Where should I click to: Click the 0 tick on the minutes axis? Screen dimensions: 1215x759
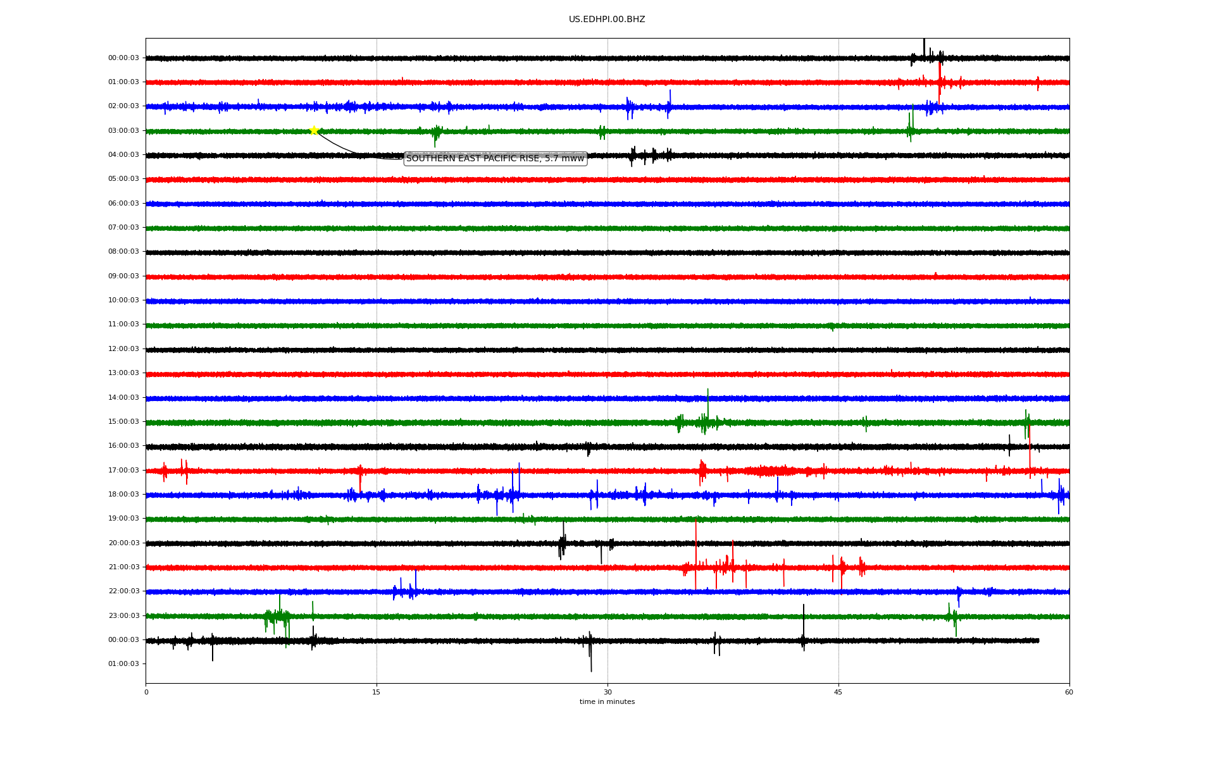point(146,693)
